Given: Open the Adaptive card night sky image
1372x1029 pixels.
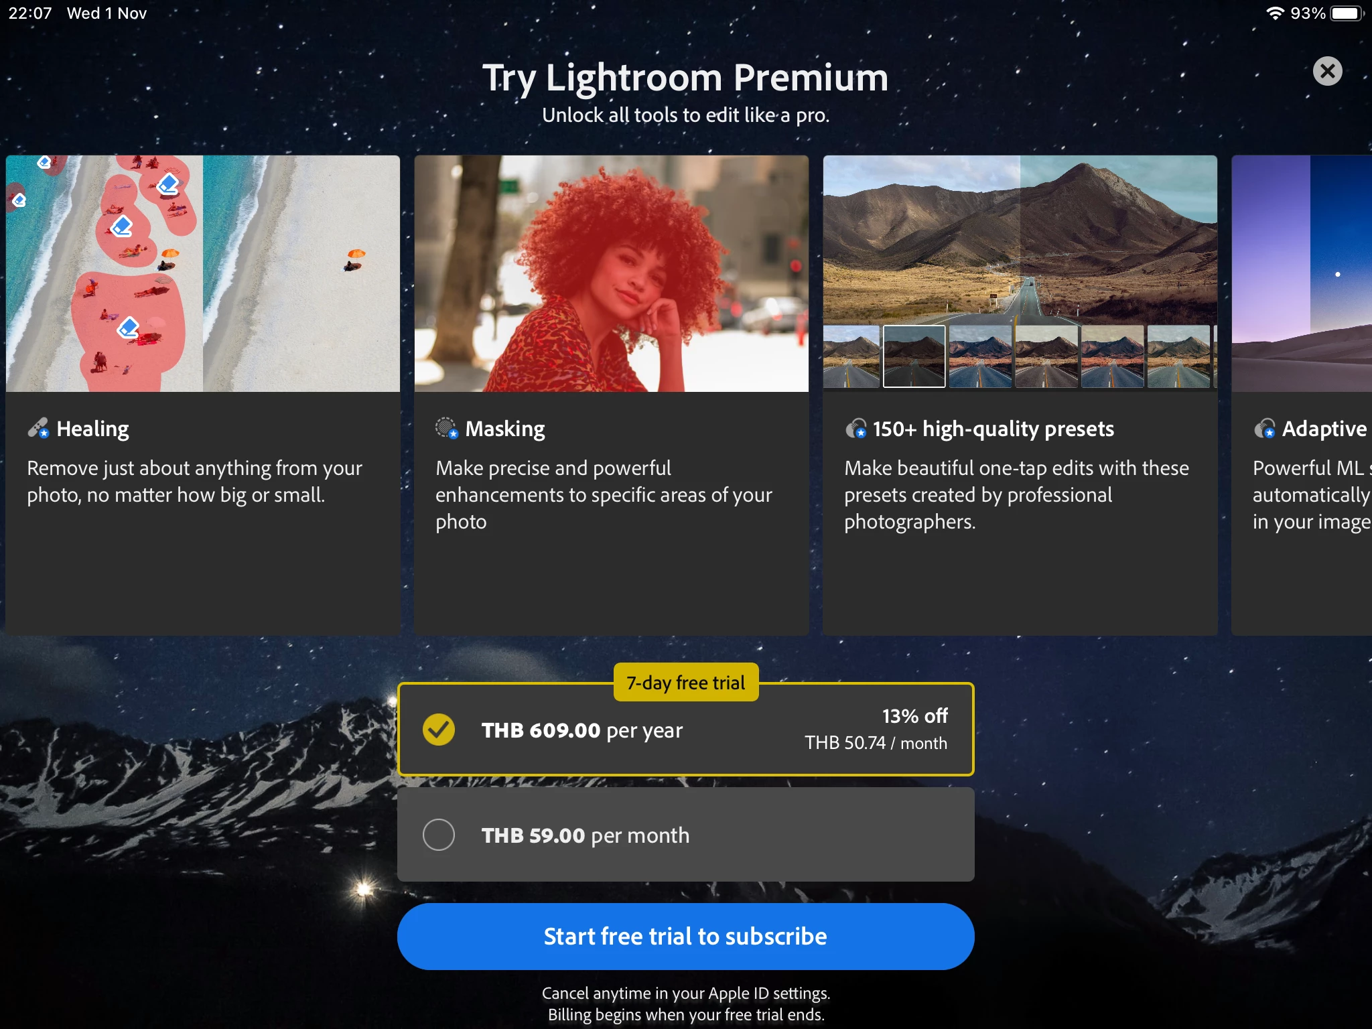Looking at the screenshot, I should pyautogui.click(x=1302, y=273).
